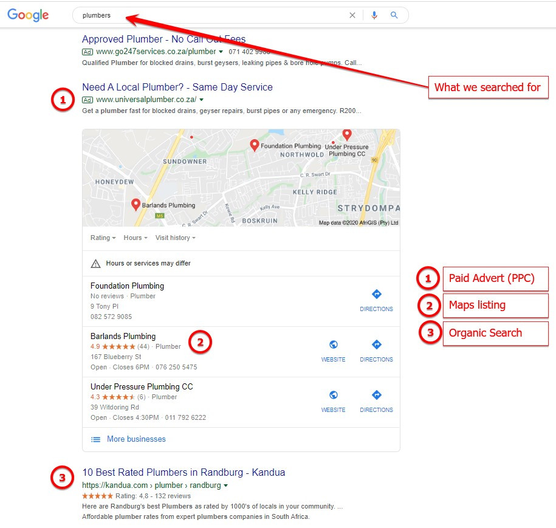Expand arrow next to universalplumber URL
Image resolution: width=556 pixels, height=528 pixels.
(x=201, y=100)
